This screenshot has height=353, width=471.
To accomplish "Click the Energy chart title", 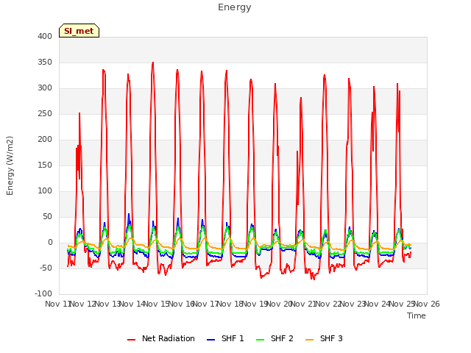I will click(235, 7).
